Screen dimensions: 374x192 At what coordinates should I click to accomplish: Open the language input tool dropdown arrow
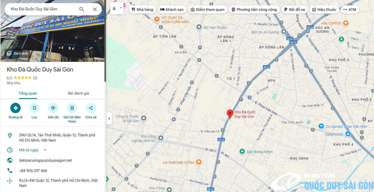121,8
